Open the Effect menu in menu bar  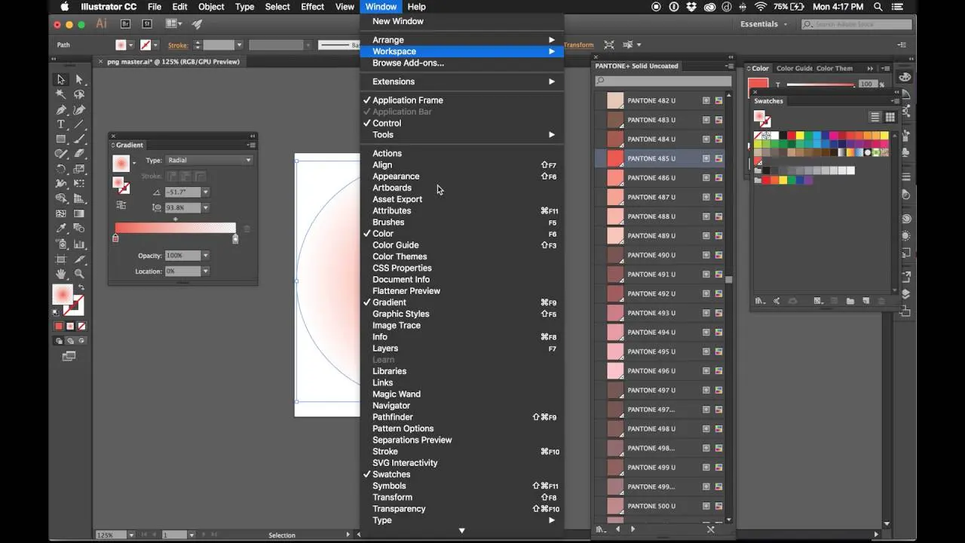click(x=312, y=7)
